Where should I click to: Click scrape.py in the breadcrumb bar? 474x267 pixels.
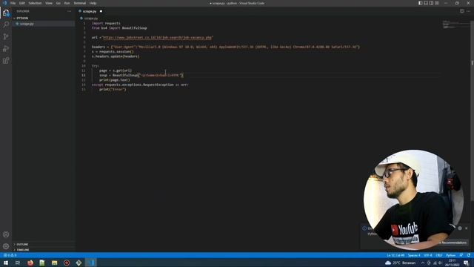click(x=90, y=18)
